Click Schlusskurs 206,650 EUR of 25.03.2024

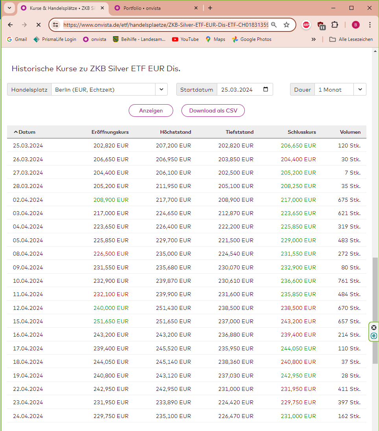point(298,146)
